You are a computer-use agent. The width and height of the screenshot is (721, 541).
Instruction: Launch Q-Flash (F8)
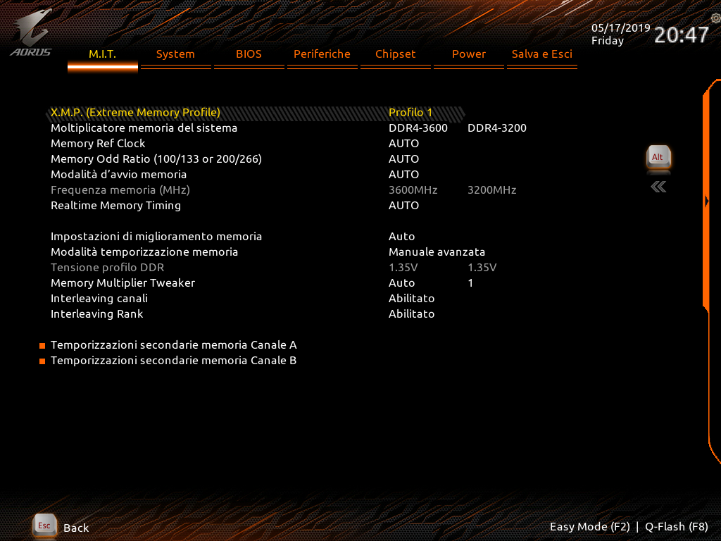[x=677, y=527]
